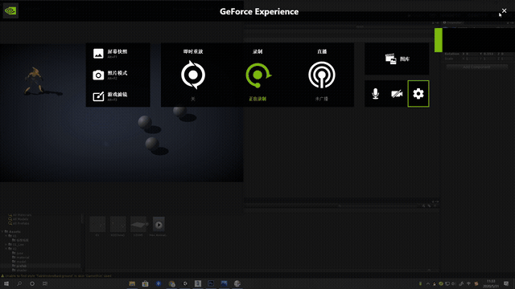
Task: Open the 图库 gallery
Action: point(397,59)
